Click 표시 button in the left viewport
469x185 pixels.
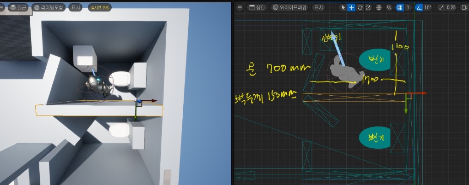[75, 8]
